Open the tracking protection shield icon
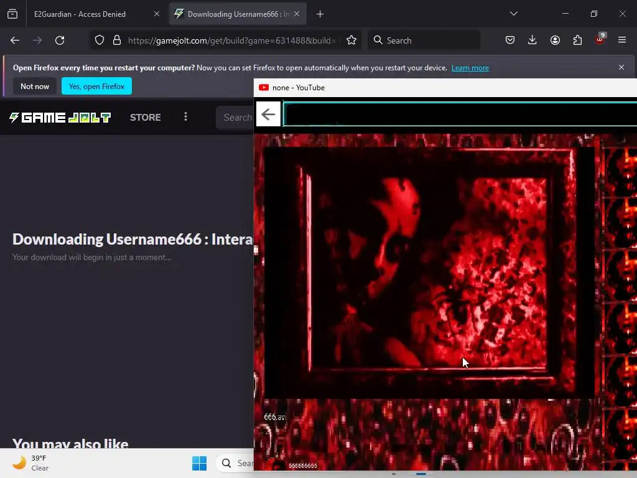Screen dimensions: 637x478 tap(100, 40)
